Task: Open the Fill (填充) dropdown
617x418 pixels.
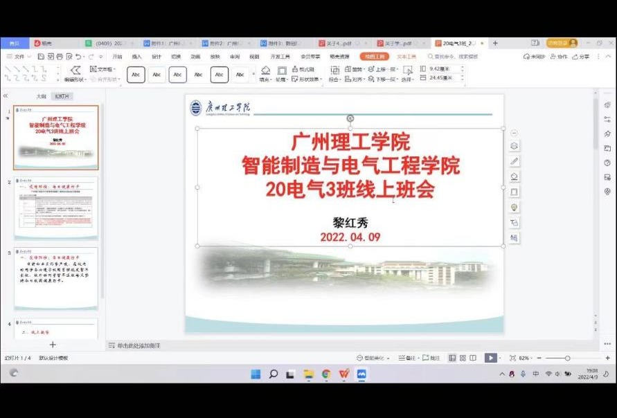Action: (x=265, y=80)
